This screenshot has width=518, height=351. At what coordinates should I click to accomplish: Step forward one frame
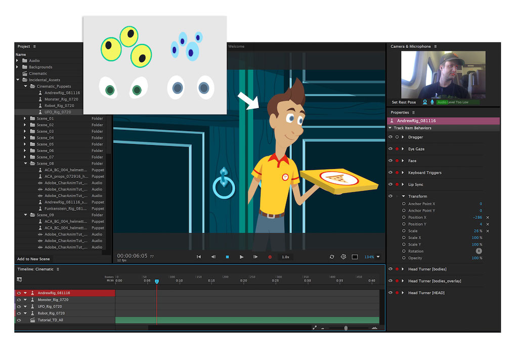click(x=255, y=257)
